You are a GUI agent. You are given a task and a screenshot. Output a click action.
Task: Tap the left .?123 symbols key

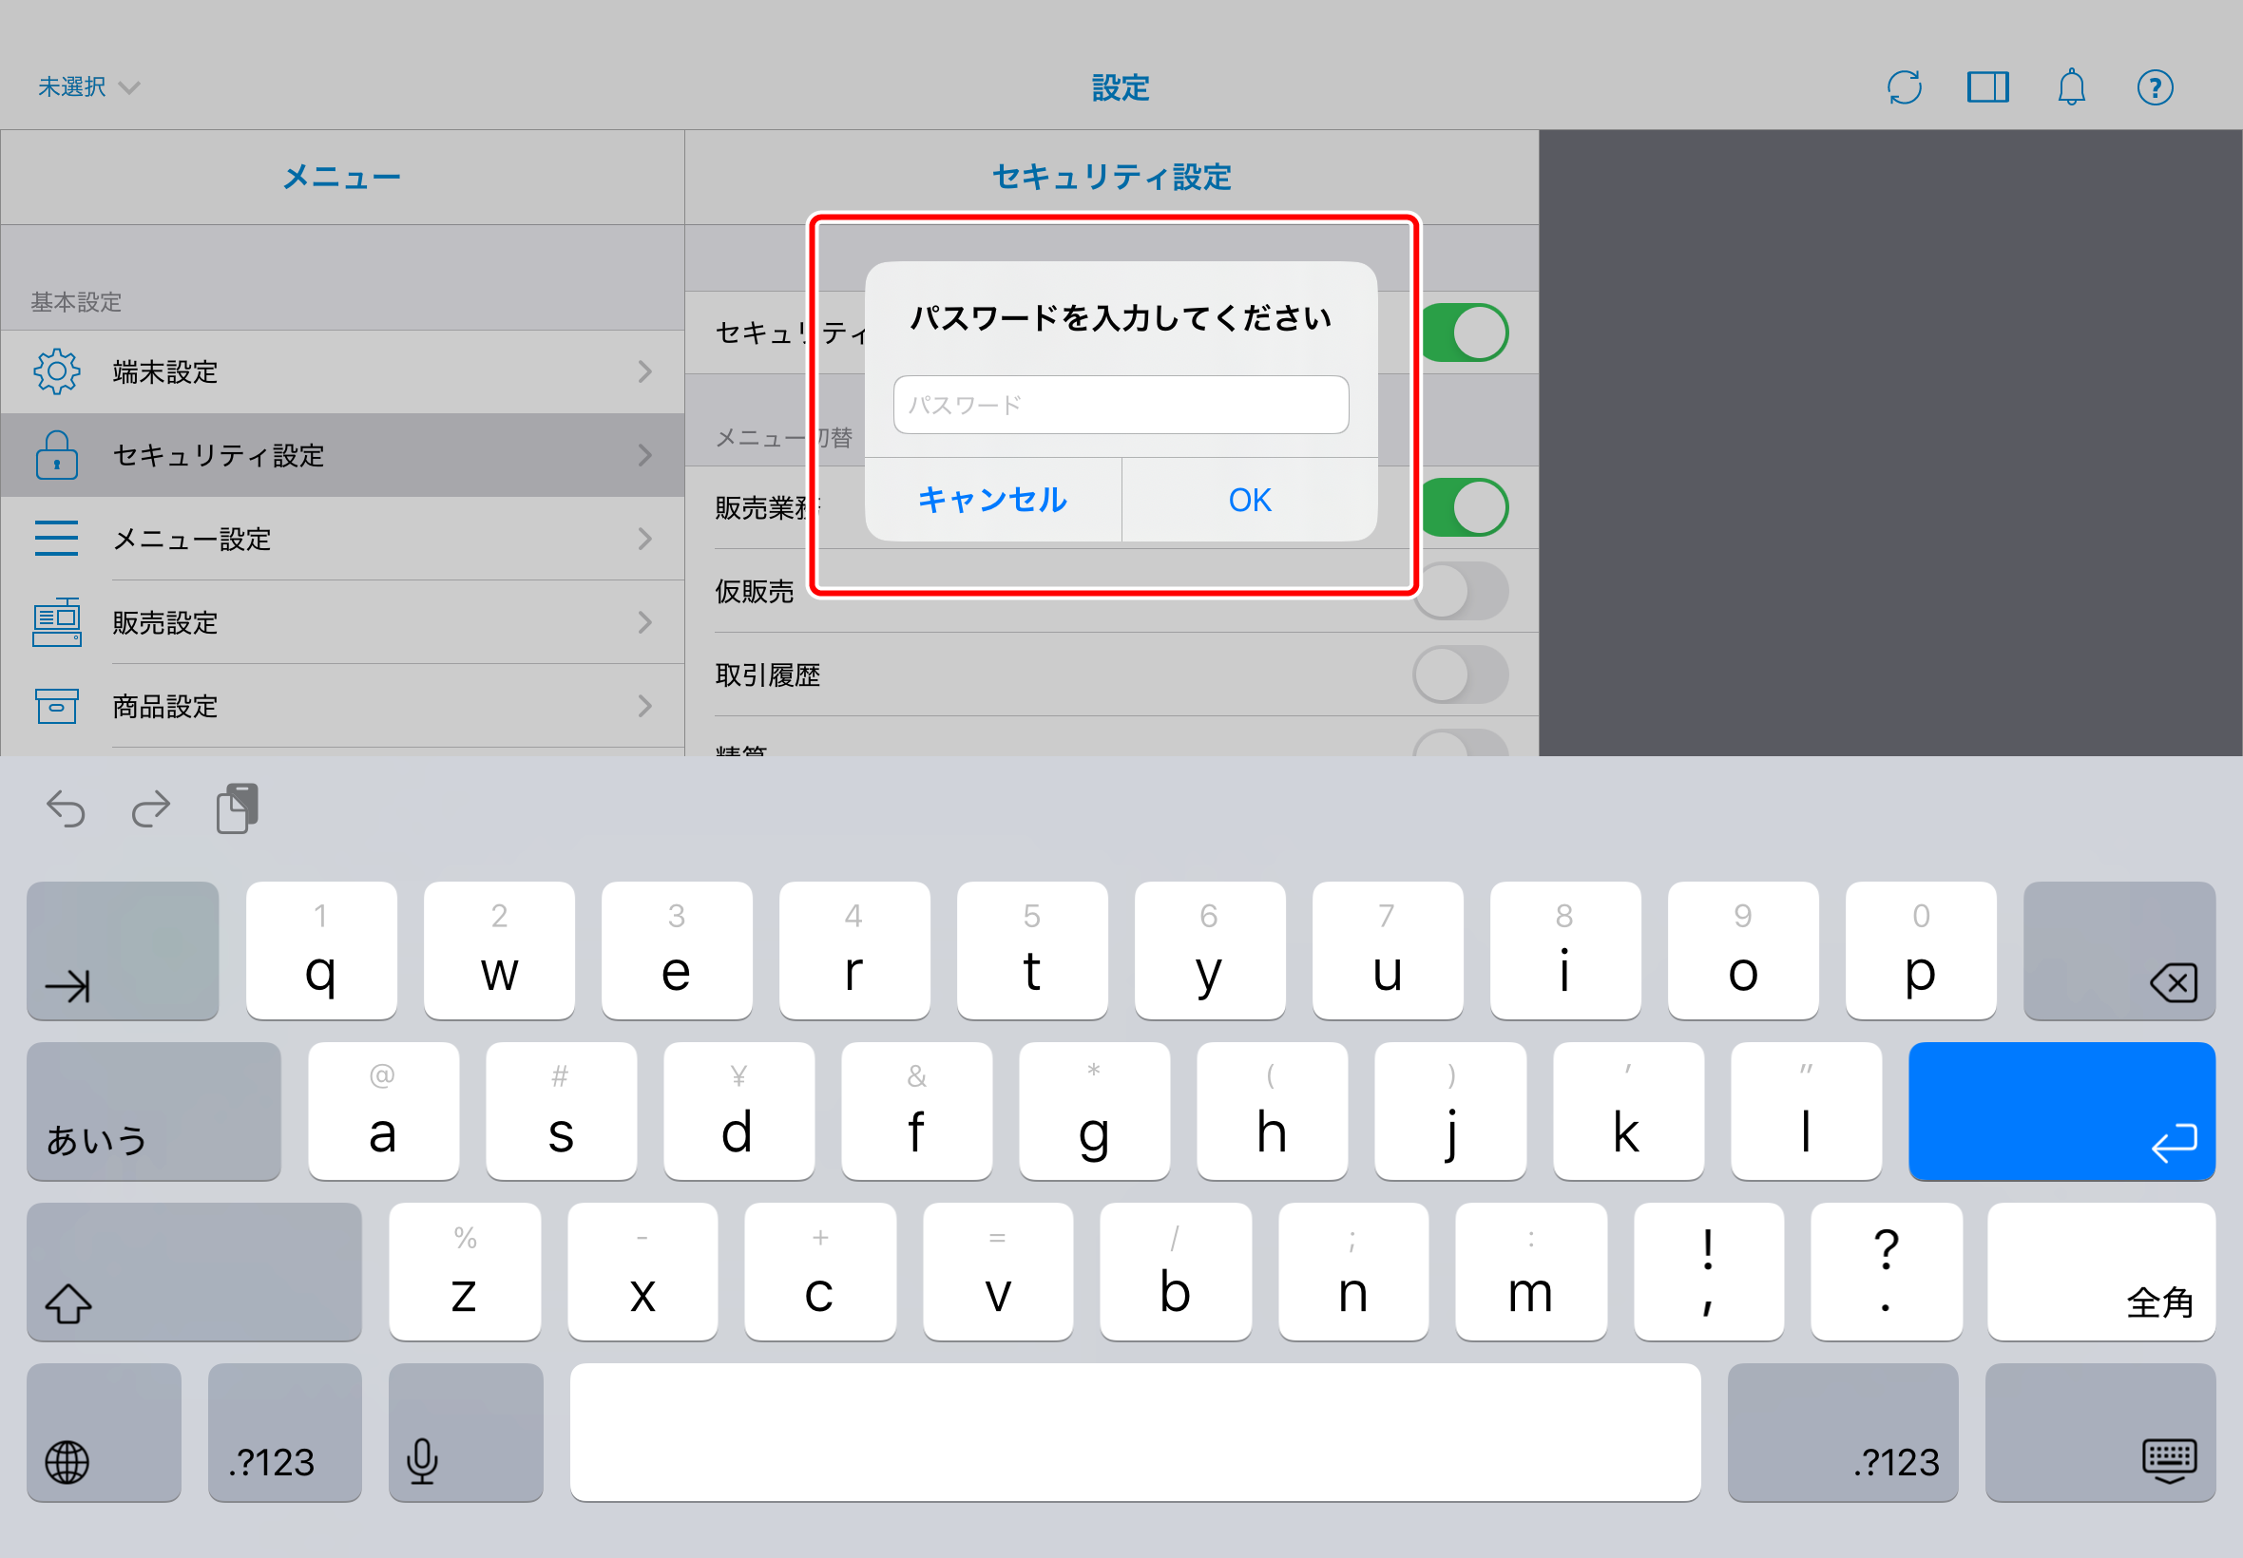pos(285,1432)
